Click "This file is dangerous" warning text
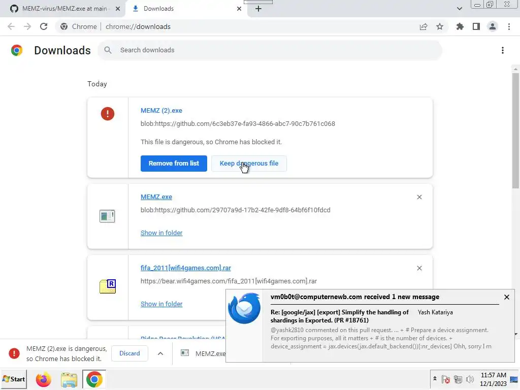This screenshot has height=390, width=520. coord(211,142)
